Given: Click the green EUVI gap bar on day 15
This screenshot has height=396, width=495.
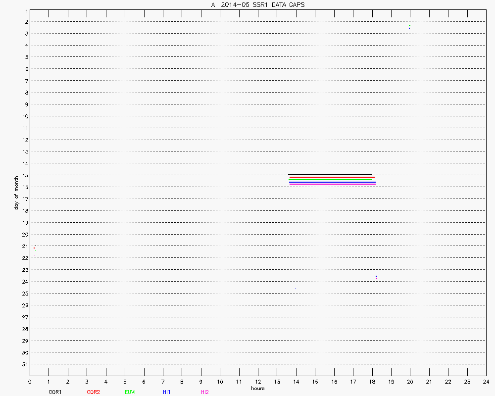Looking at the screenshot, I should point(331,180).
